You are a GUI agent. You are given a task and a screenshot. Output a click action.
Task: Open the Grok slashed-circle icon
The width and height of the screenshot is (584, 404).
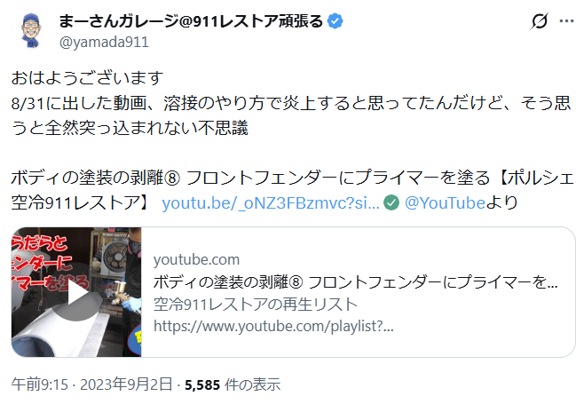540,21
